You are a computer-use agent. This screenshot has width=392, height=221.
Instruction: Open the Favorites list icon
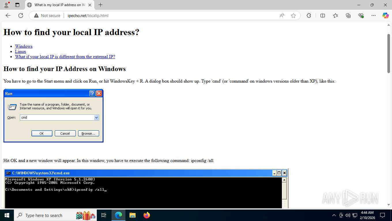(336, 16)
